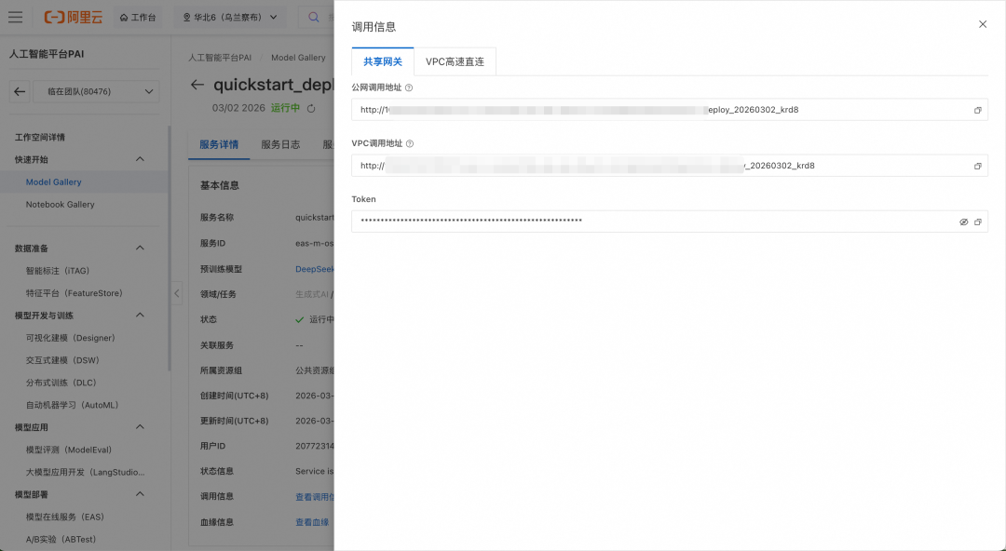1006x551 pixels.
Task: Click the Token input field
Action: (652, 222)
